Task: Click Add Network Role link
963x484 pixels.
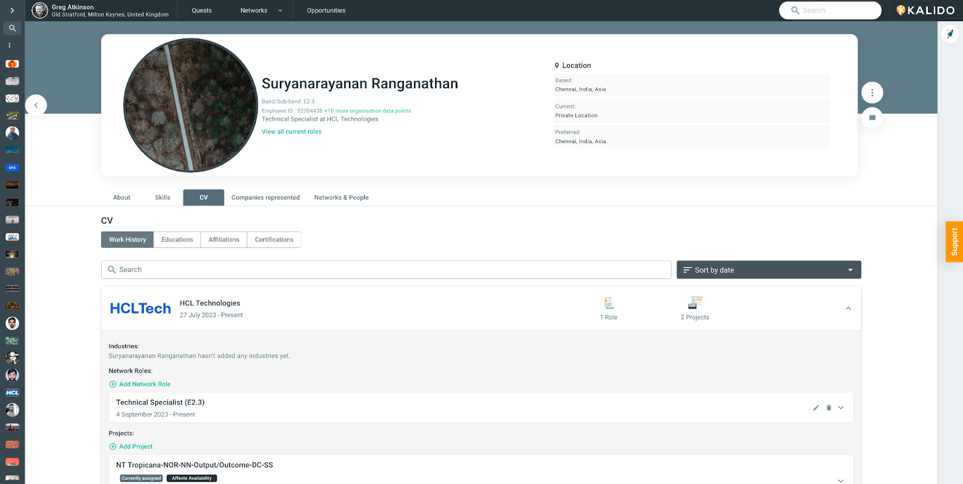Action: [144, 384]
